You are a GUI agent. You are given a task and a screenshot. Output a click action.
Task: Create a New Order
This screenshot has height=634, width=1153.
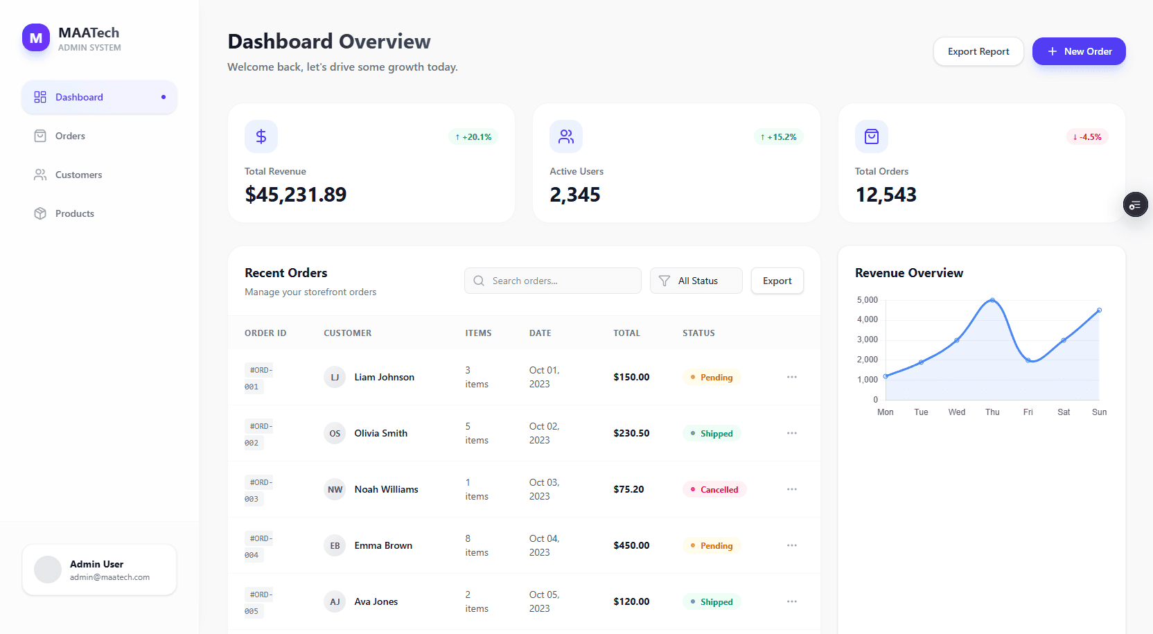click(x=1078, y=51)
